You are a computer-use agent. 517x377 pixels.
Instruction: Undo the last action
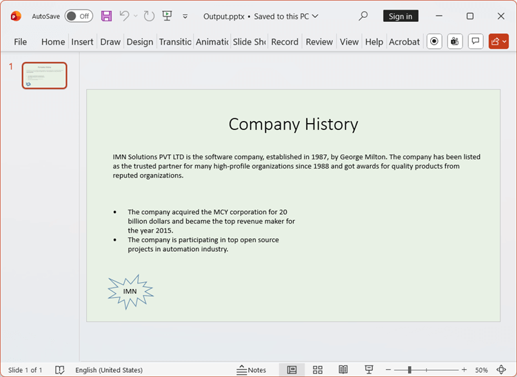pos(124,16)
